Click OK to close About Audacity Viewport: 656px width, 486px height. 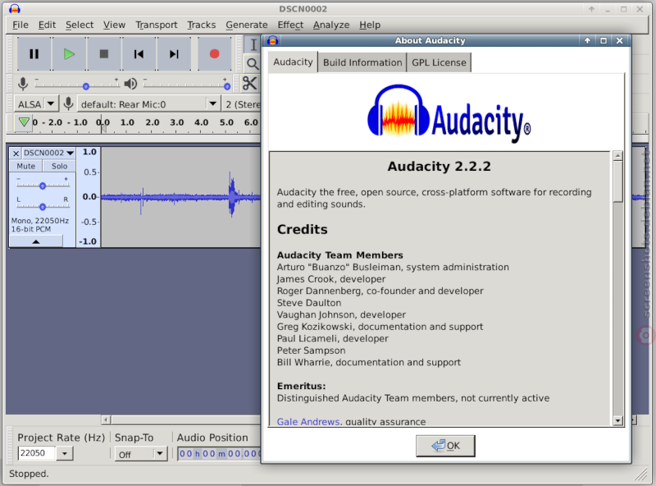445,446
